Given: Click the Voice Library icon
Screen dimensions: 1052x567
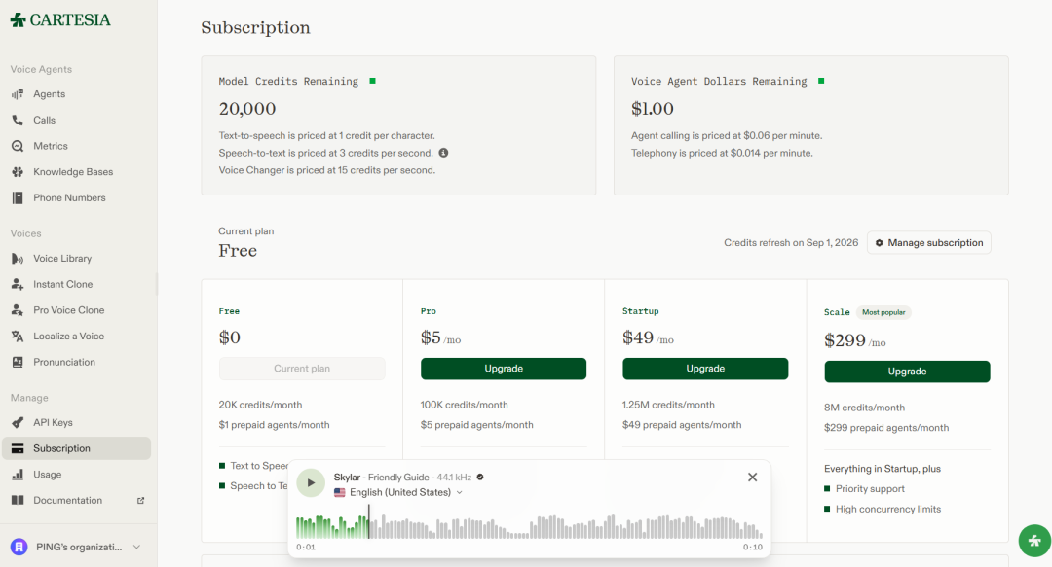Looking at the screenshot, I should 18,259.
